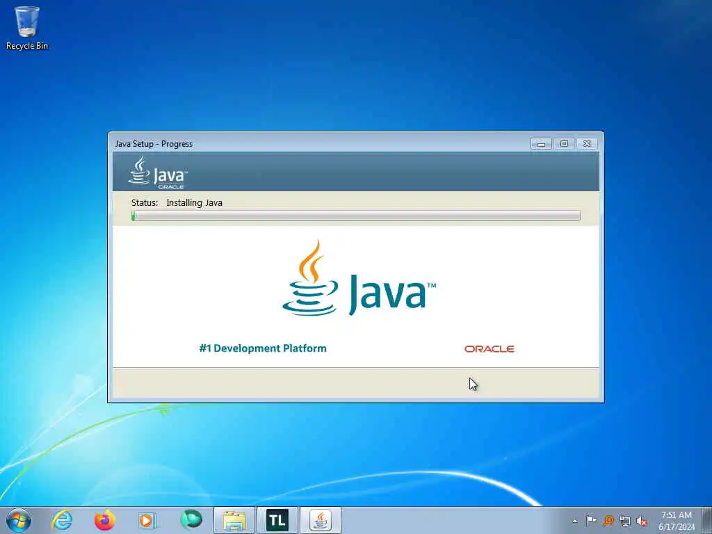Open Windows Media Player taskbar icon
712x534 pixels.
[x=147, y=520]
